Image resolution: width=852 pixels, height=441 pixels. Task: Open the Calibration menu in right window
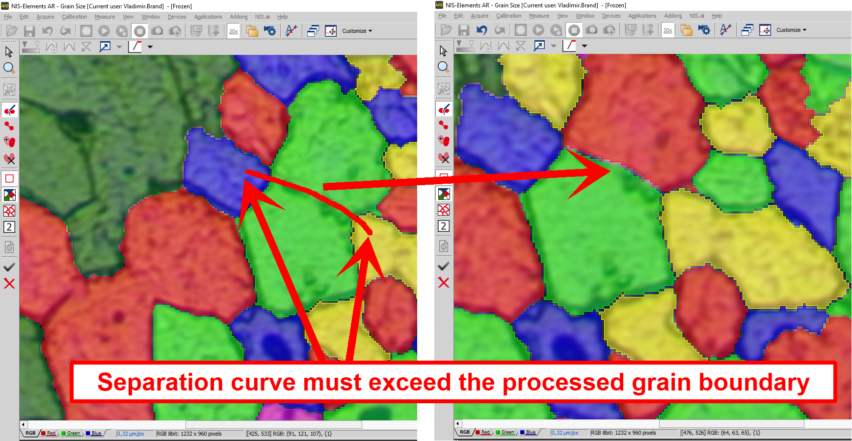click(508, 16)
